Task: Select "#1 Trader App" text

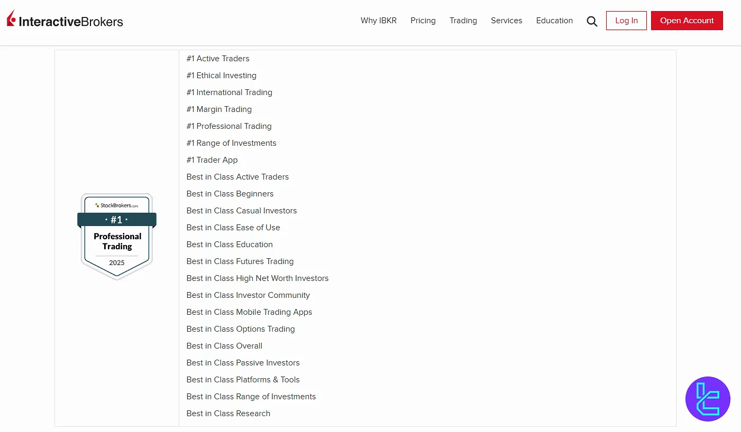Action: tap(212, 160)
